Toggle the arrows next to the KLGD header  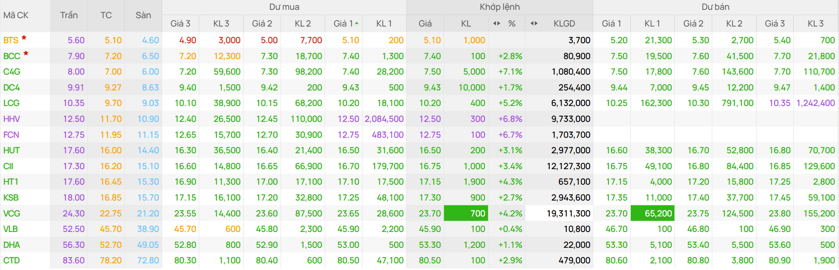[534, 23]
